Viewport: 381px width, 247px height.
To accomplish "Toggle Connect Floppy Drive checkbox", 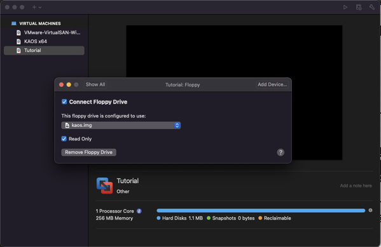I will 64,102.
